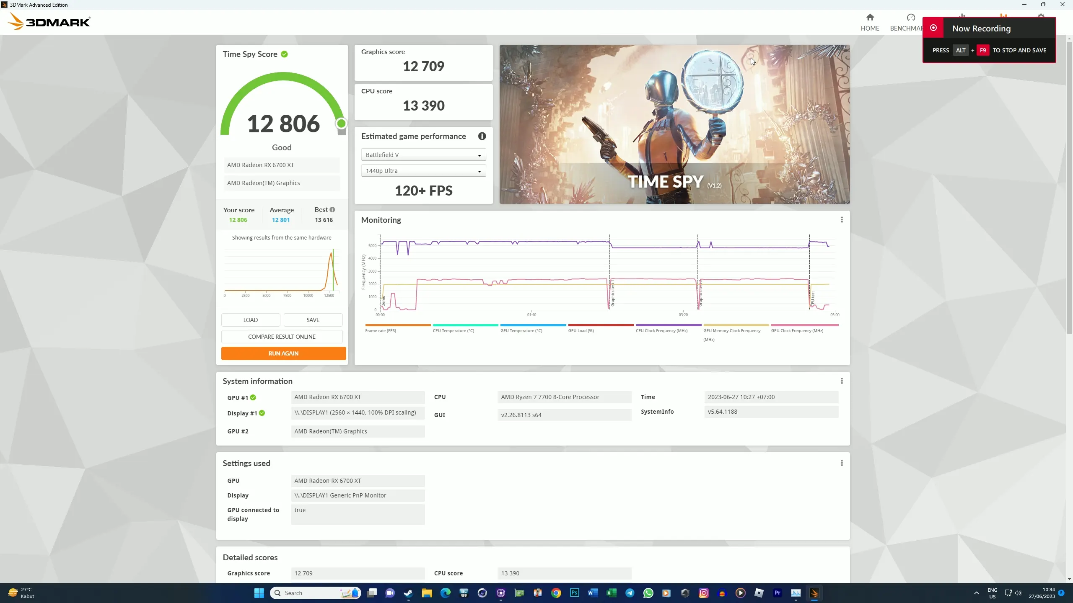Open Premiere Pro from the taskbar
This screenshot has height=603, width=1073.
pos(778,593)
